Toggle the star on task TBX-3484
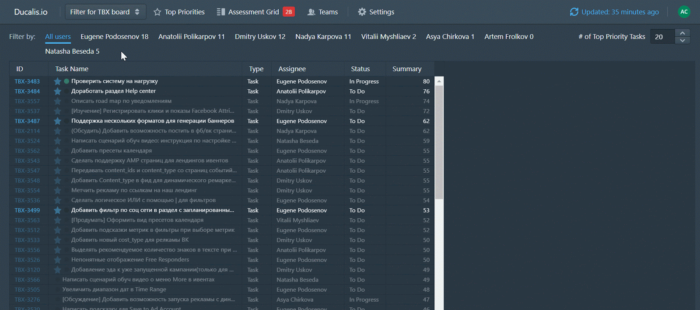 click(x=57, y=91)
